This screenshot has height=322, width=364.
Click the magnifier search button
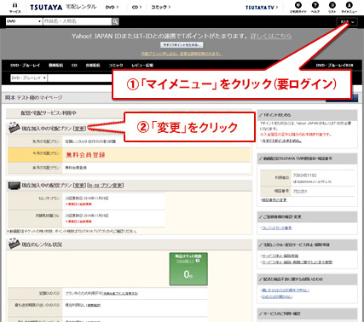tap(115, 21)
